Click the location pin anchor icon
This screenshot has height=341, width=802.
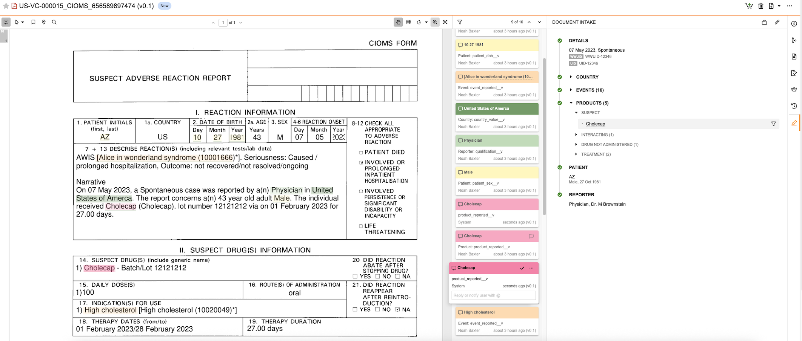click(44, 22)
